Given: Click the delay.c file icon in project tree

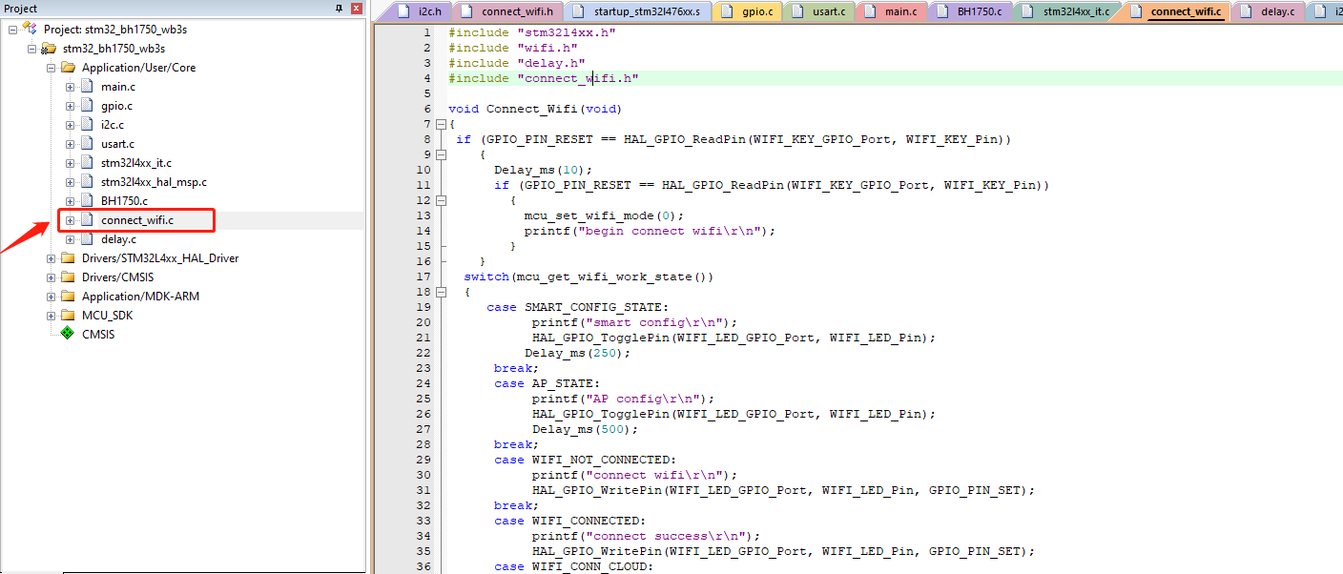Looking at the screenshot, I should click(87, 239).
